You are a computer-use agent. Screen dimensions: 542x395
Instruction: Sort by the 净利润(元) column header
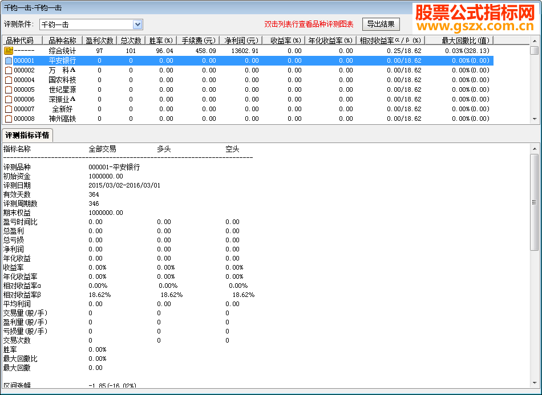tap(241, 40)
